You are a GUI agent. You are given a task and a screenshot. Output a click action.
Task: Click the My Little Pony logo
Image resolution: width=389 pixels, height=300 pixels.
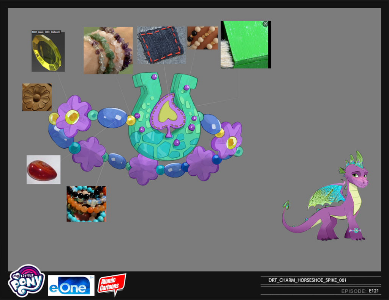pos(26,281)
